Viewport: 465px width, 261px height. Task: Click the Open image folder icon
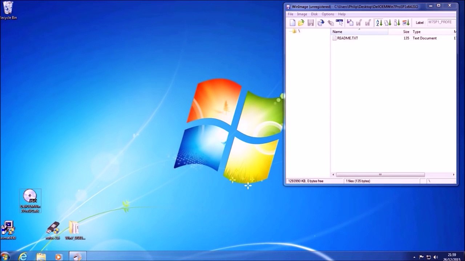tap(301, 23)
